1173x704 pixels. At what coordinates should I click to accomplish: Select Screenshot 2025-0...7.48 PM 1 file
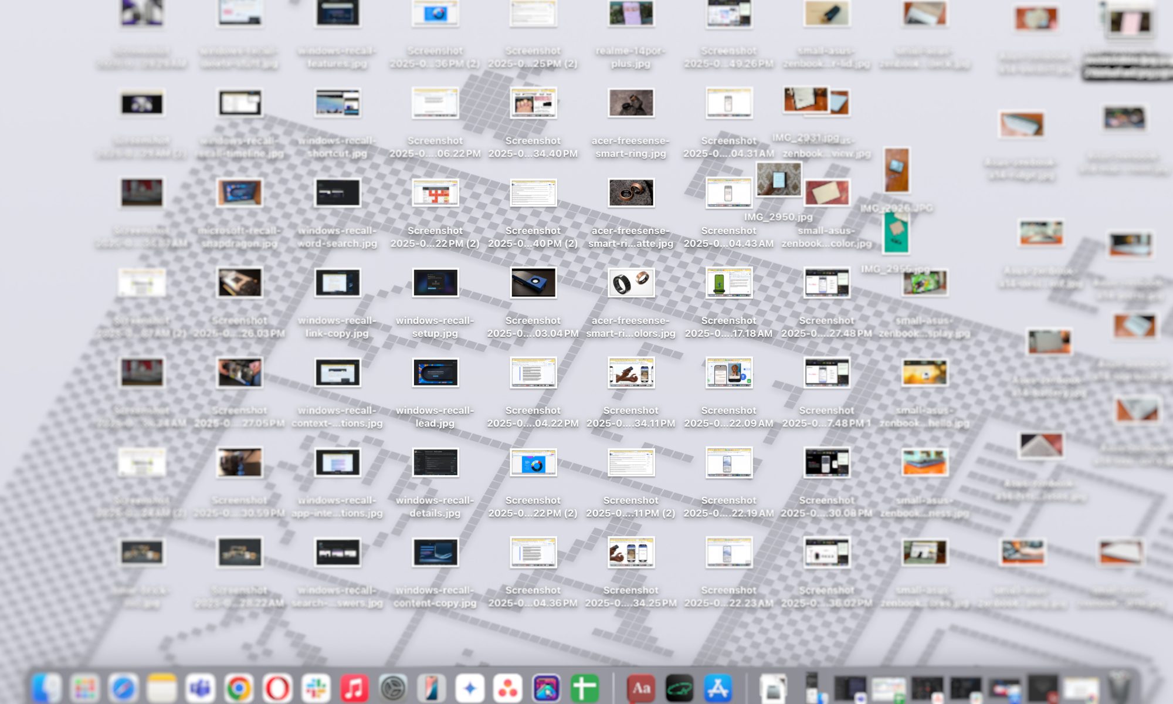point(827,373)
